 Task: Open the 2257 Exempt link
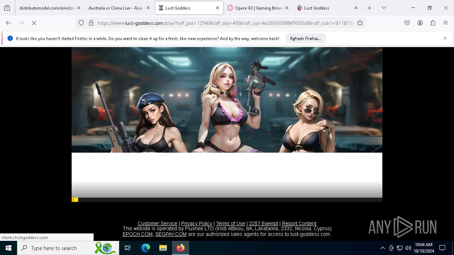[x=264, y=223]
